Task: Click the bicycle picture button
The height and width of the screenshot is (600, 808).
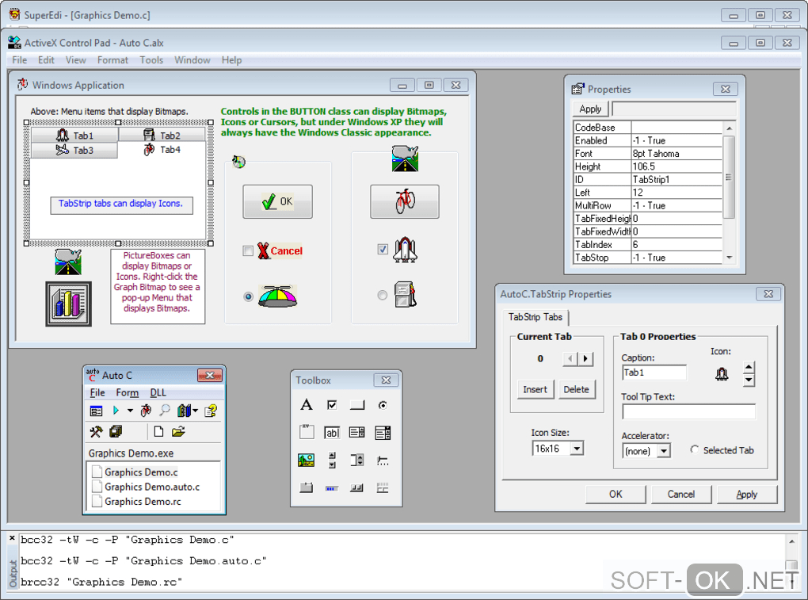Action: [x=405, y=201]
